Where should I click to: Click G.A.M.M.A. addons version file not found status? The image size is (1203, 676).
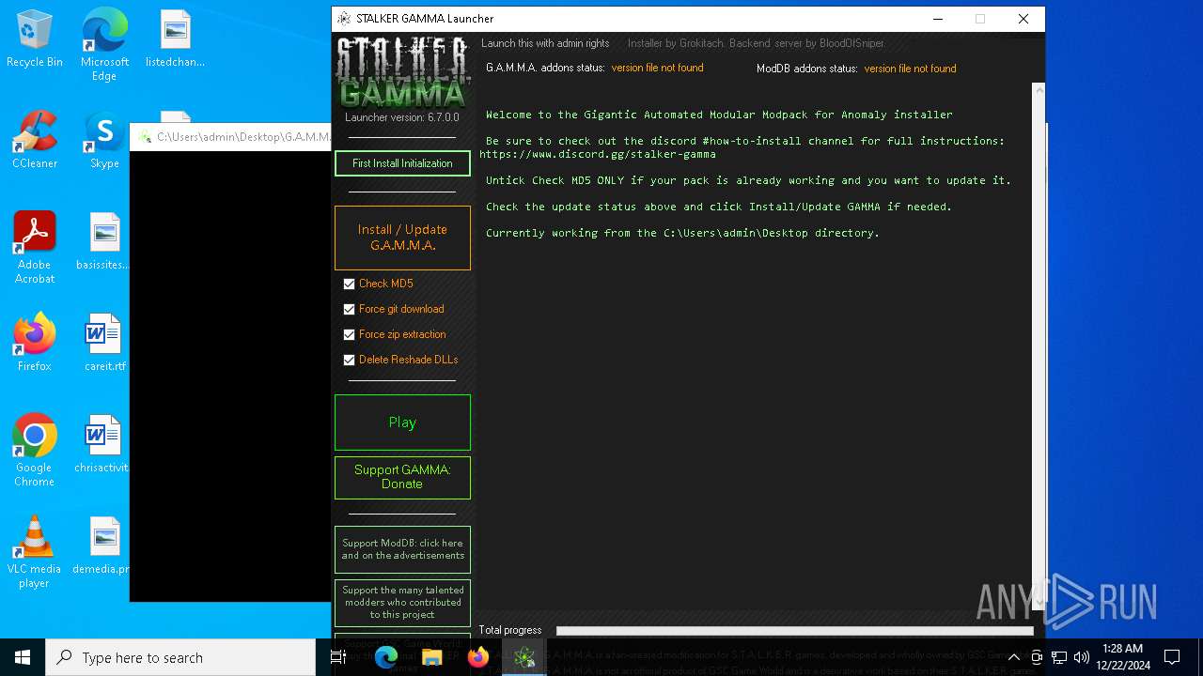(657, 68)
